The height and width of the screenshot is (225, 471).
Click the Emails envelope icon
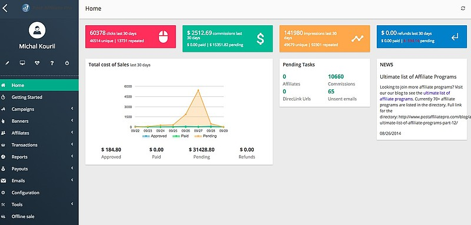(x=4, y=181)
